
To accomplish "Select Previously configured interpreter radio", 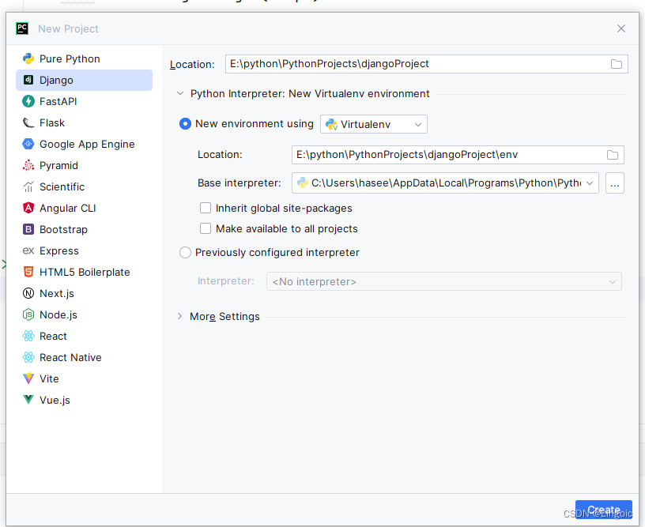I will click(185, 252).
